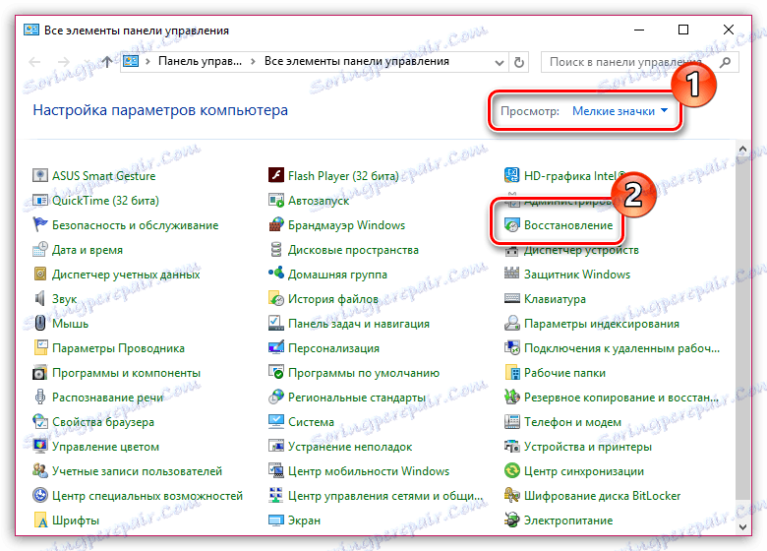
Task: Click the Панель управ... breadcrumb
Action: coord(200,62)
